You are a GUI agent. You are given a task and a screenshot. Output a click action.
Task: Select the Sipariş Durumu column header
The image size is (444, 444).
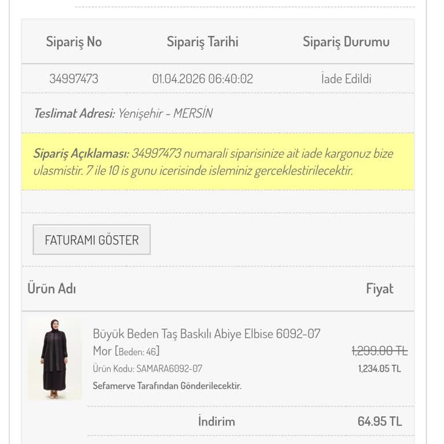[346, 42]
